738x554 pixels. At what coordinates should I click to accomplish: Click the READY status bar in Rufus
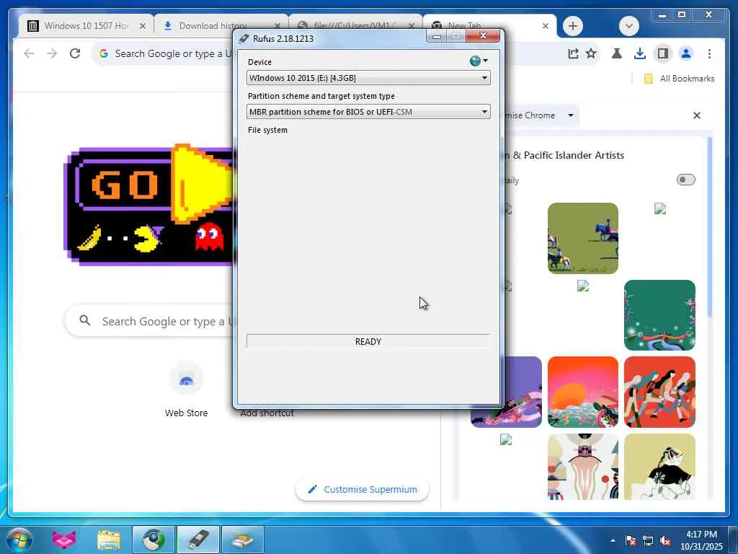[x=368, y=341]
